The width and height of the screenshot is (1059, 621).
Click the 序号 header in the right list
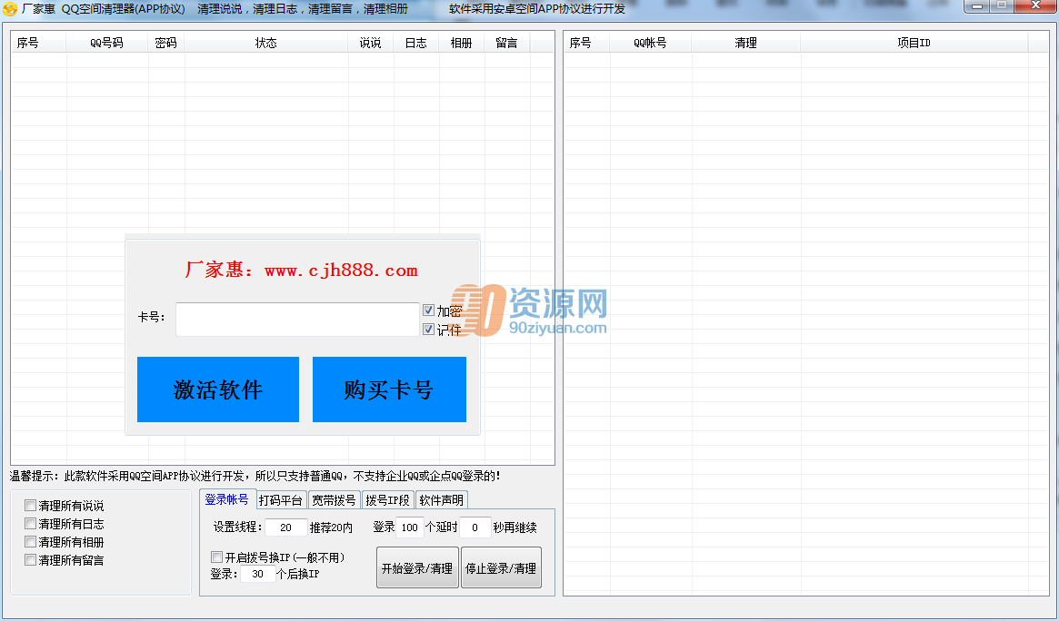tap(587, 43)
